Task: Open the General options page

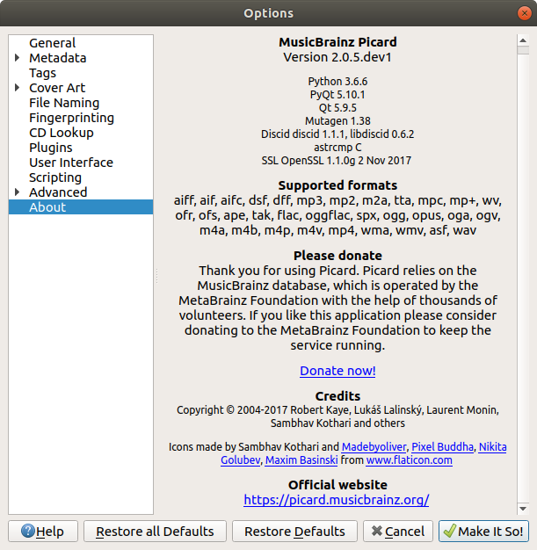Action: (x=52, y=43)
